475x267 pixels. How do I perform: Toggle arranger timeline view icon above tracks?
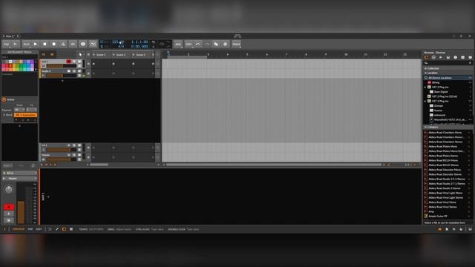pyautogui.click(x=52, y=54)
